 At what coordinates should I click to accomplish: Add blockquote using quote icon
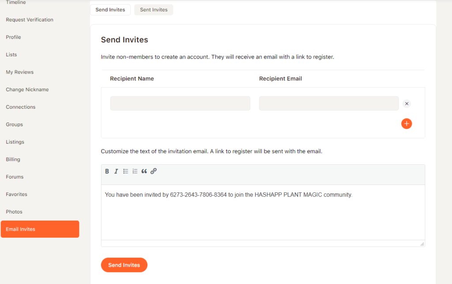click(x=144, y=171)
